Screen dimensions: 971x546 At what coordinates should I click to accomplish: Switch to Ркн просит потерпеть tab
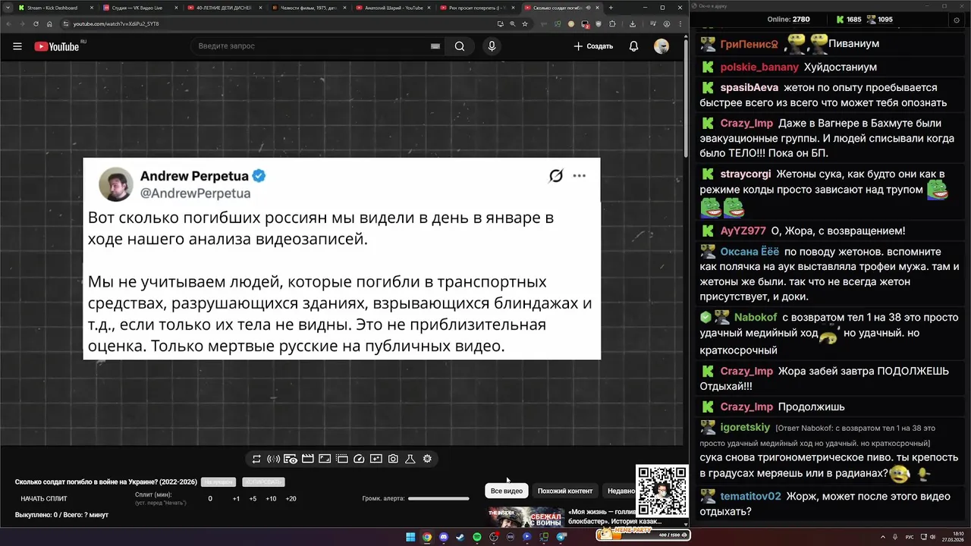point(476,8)
